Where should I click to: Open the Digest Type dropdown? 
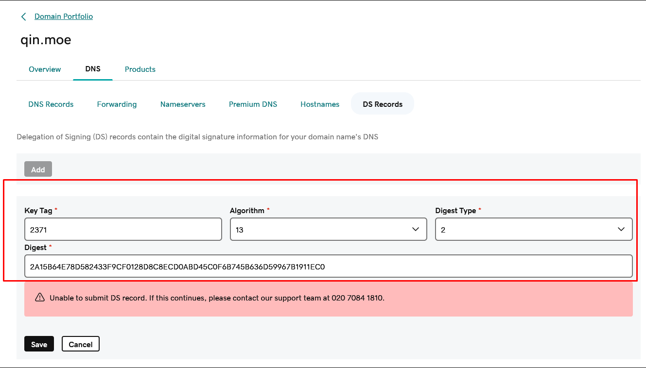[533, 229]
